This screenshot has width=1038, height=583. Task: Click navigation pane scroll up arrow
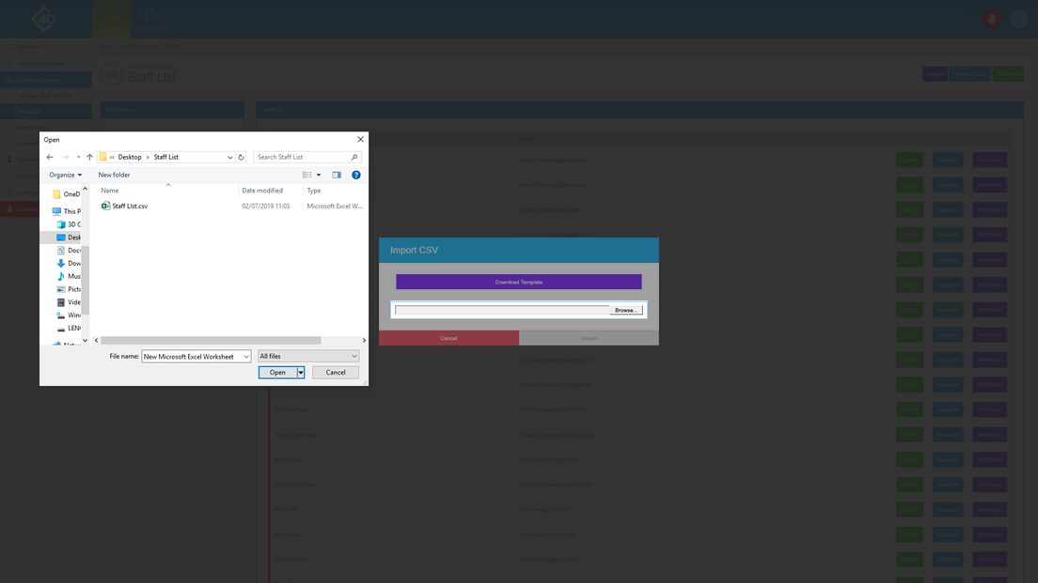point(85,189)
